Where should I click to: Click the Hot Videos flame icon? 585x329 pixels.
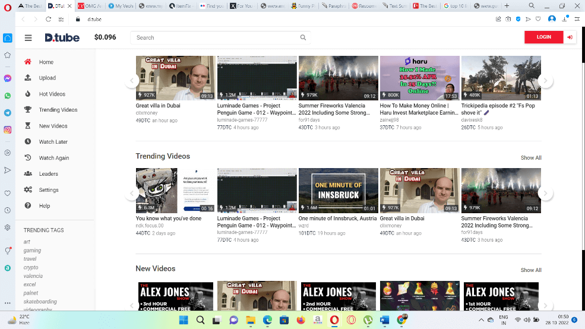click(27, 94)
